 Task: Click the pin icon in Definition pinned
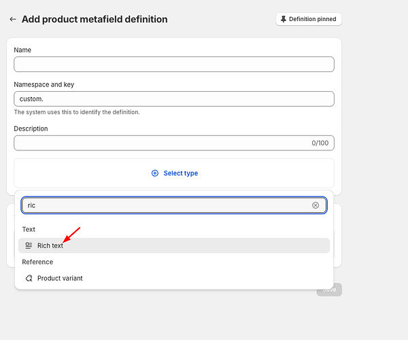click(x=283, y=19)
